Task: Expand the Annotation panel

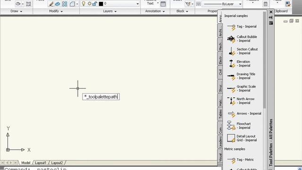Action: click(x=155, y=11)
